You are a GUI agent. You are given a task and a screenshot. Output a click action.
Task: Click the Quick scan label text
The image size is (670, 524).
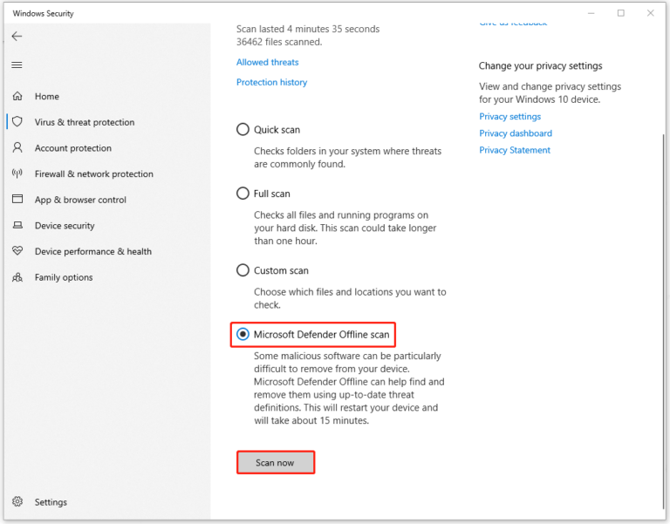(x=277, y=130)
